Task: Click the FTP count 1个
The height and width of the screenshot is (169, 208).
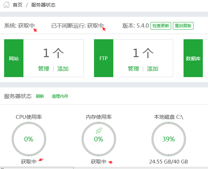Action: (x=143, y=53)
